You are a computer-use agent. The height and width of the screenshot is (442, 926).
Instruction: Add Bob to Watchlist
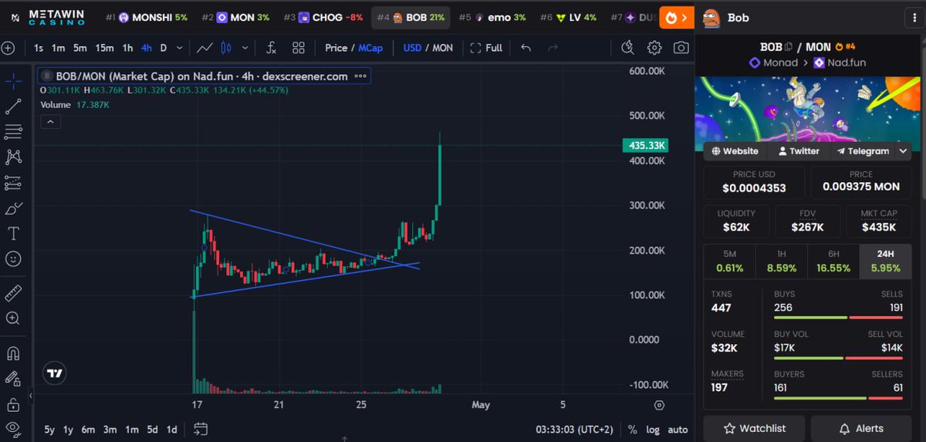(754, 428)
